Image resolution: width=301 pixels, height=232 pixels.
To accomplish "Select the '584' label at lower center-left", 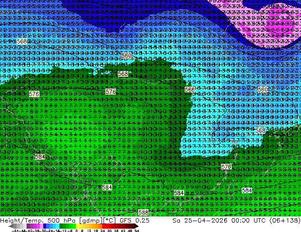I will coord(107,187).
